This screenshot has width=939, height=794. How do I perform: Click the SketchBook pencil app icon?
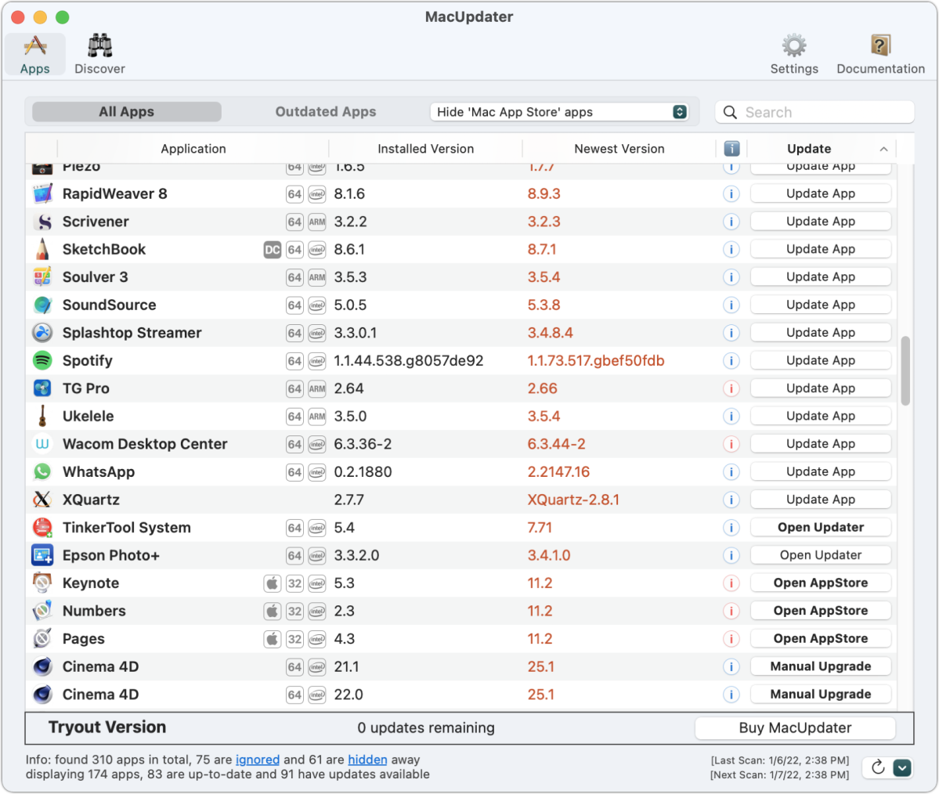42,249
